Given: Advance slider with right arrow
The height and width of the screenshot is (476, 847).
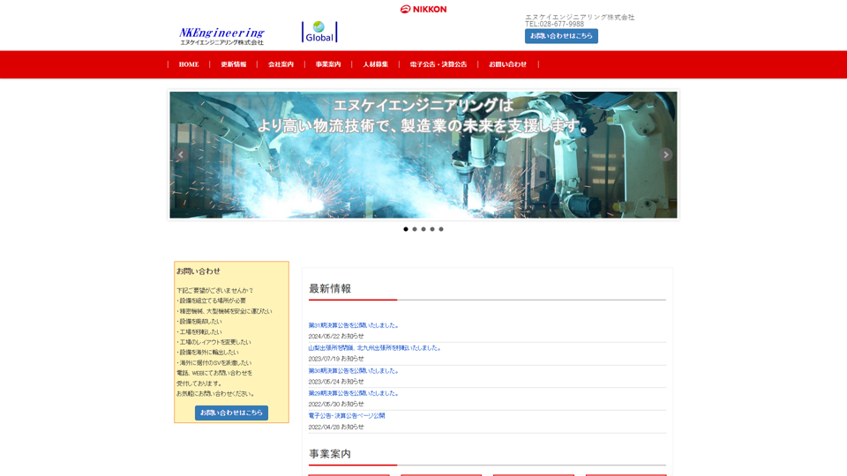Looking at the screenshot, I should (666, 155).
